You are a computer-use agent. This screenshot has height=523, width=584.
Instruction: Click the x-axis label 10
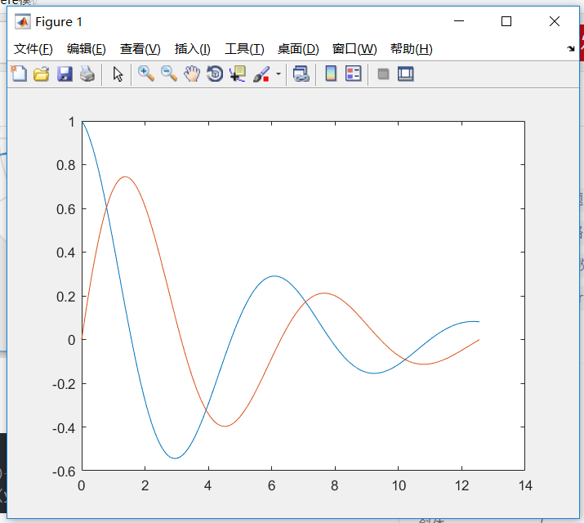[x=399, y=485]
